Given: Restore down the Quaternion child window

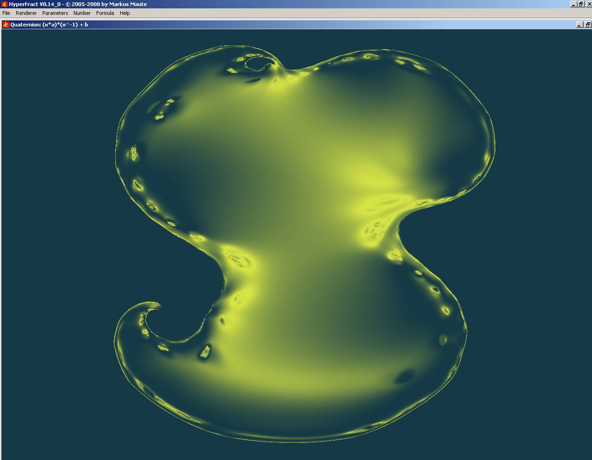Looking at the screenshot, I should pos(587,25).
